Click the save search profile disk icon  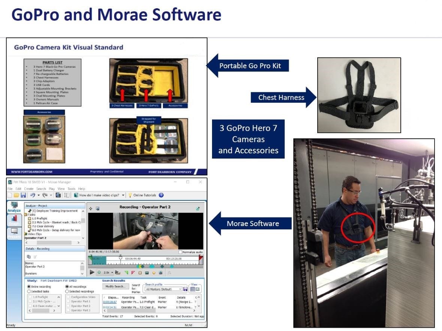click(185, 289)
